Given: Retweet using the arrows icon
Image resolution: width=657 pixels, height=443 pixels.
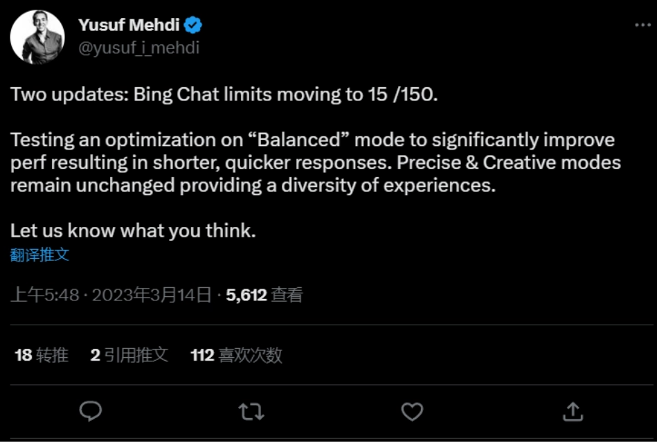Looking at the screenshot, I should coord(251,412).
